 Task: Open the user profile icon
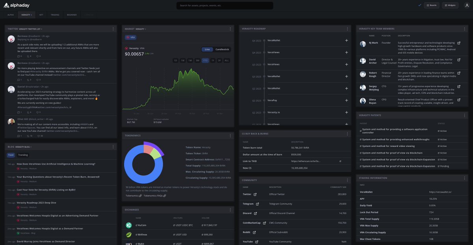click(x=467, y=5)
